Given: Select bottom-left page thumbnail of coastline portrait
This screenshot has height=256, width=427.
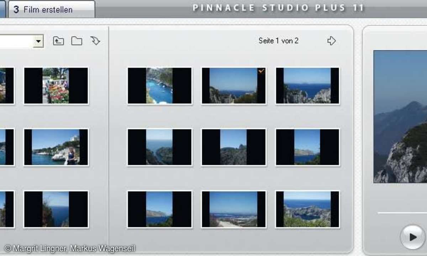Looking at the screenshot, I should [160, 209].
